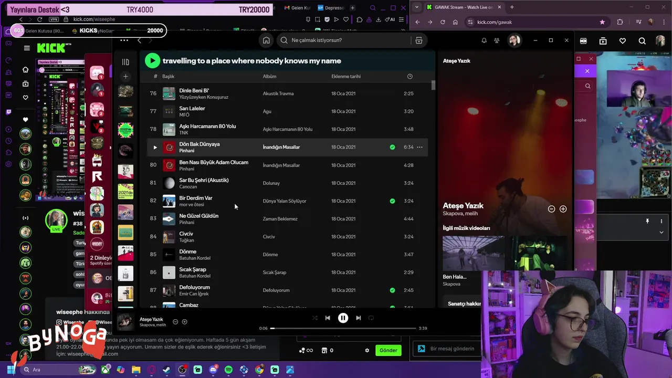Sort by Eklenme tarihi column header

[346, 76]
